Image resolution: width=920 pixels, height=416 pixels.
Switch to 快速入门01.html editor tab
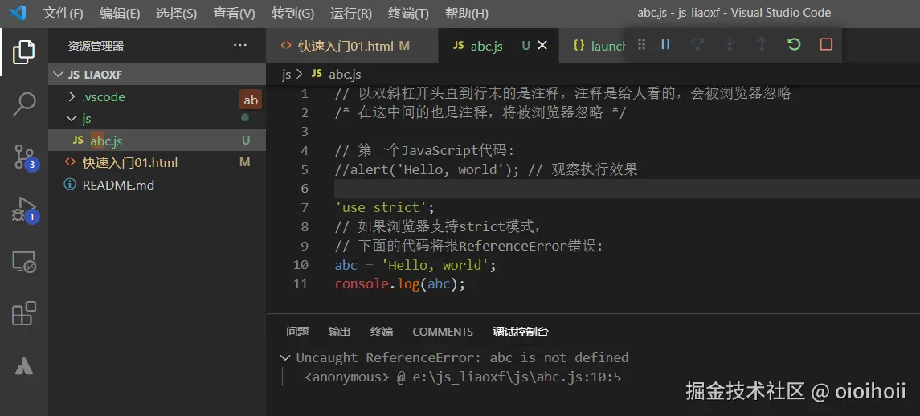[352, 45]
